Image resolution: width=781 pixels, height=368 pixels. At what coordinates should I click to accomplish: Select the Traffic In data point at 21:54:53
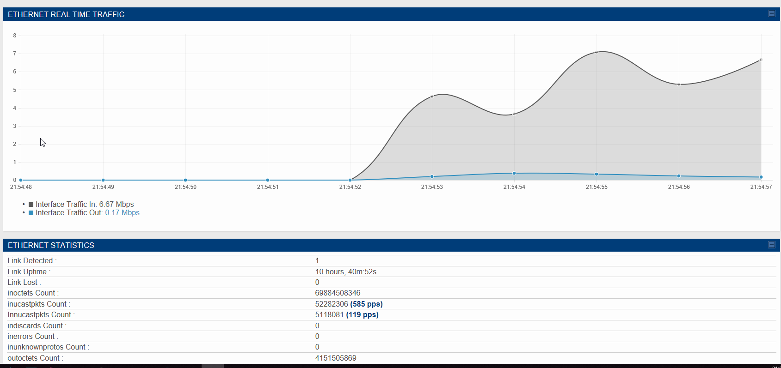point(432,97)
